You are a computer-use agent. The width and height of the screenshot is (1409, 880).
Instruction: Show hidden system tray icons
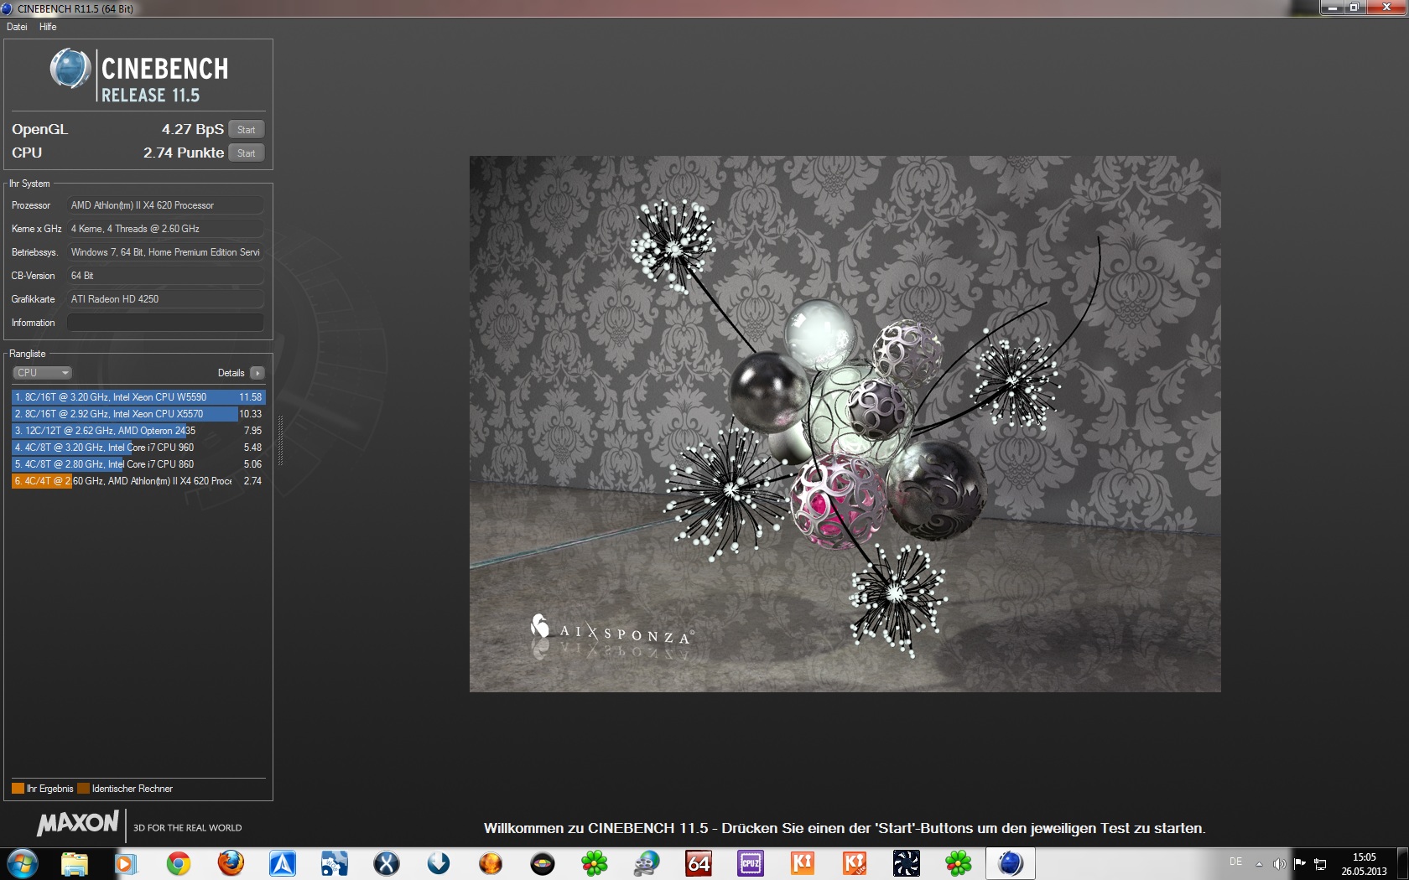point(1259,864)
